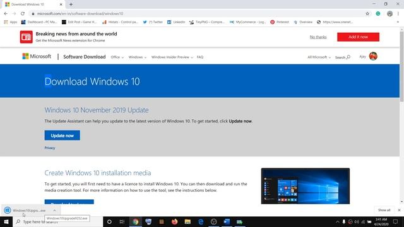The image size is (404, 227).
Task: Click the Microsoft News extension red icon
Action: tap(27, 37)
